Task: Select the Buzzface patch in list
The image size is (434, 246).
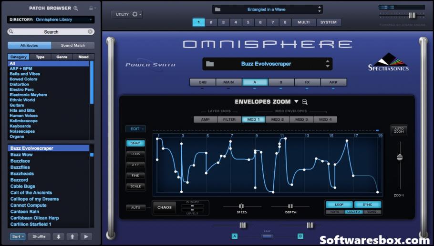Action: click(20, 161)
